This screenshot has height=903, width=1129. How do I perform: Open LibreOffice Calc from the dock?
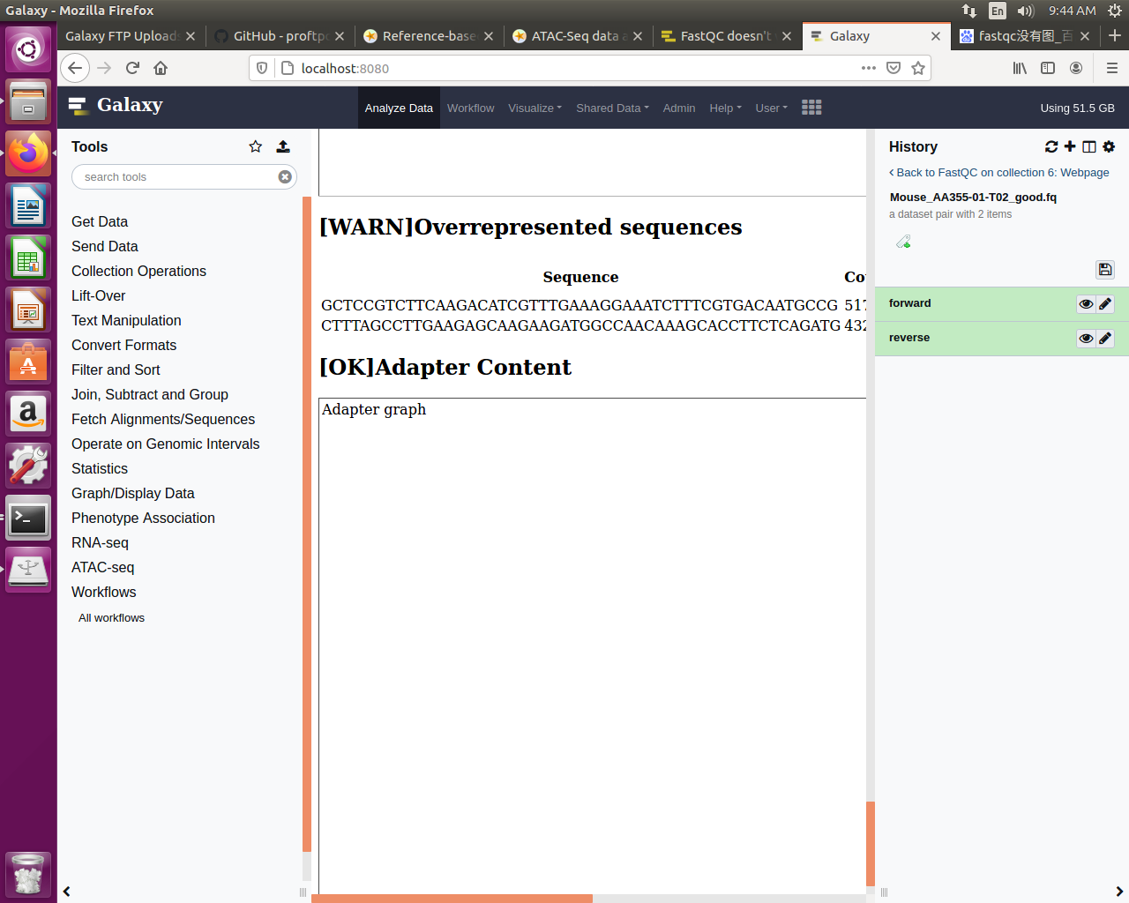click(28, 258)
